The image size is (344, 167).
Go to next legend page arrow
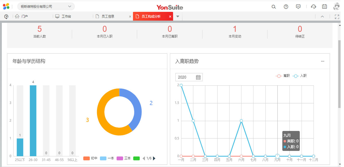(154, 158)
